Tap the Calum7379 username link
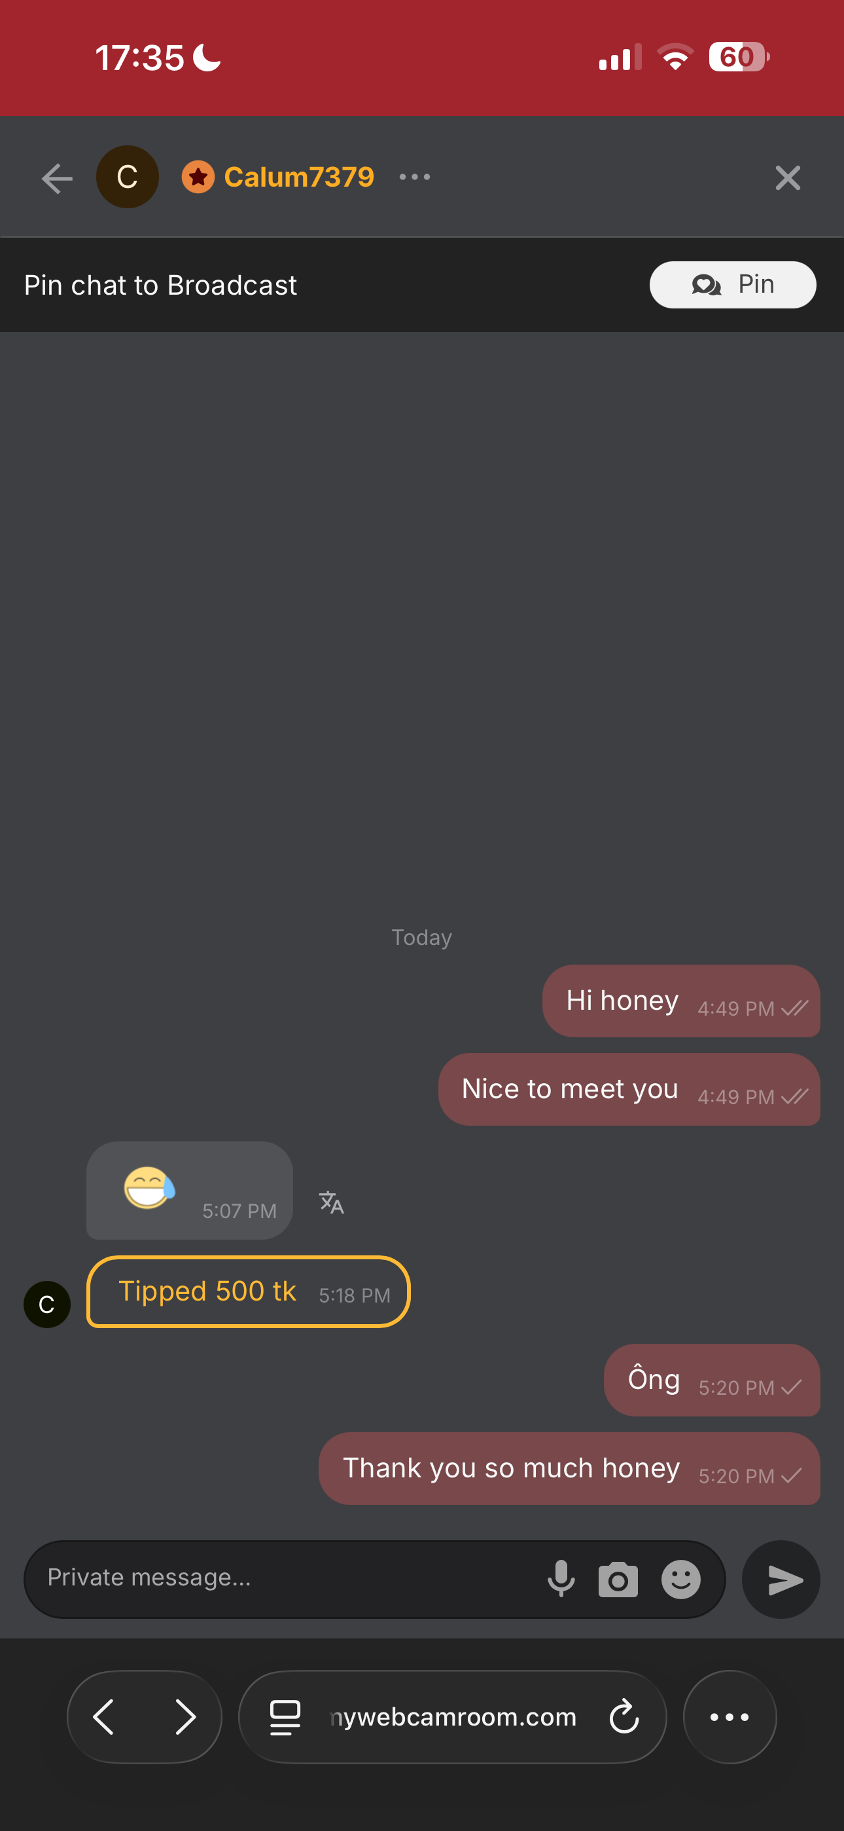The height and width of the screenshot is (1831, 844). 298,177
